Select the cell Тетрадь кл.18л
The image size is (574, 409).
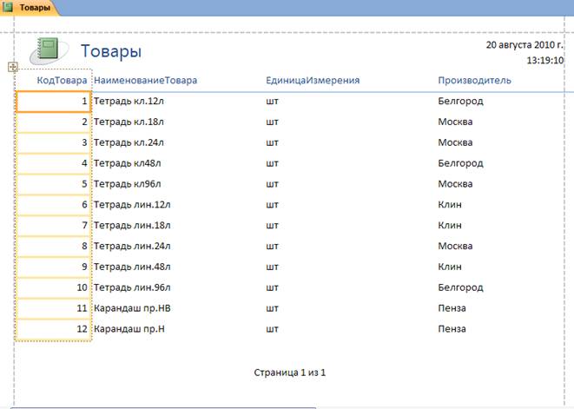129,122
